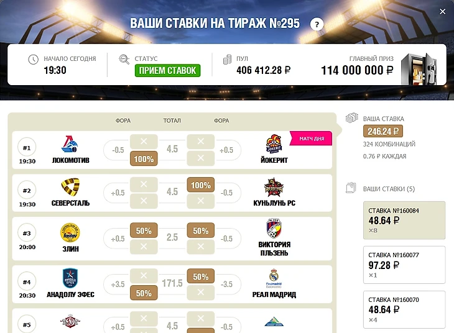The image size is (454, 333).
Task: Click the Viktoria Plzen crest
Action: (x=274, y=229)
